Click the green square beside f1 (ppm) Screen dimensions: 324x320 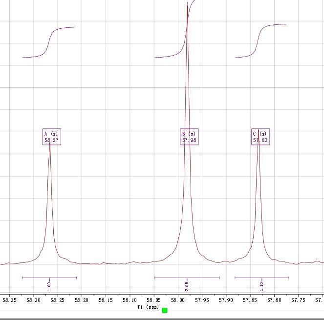pyautogui.click(x=165, y=310)
